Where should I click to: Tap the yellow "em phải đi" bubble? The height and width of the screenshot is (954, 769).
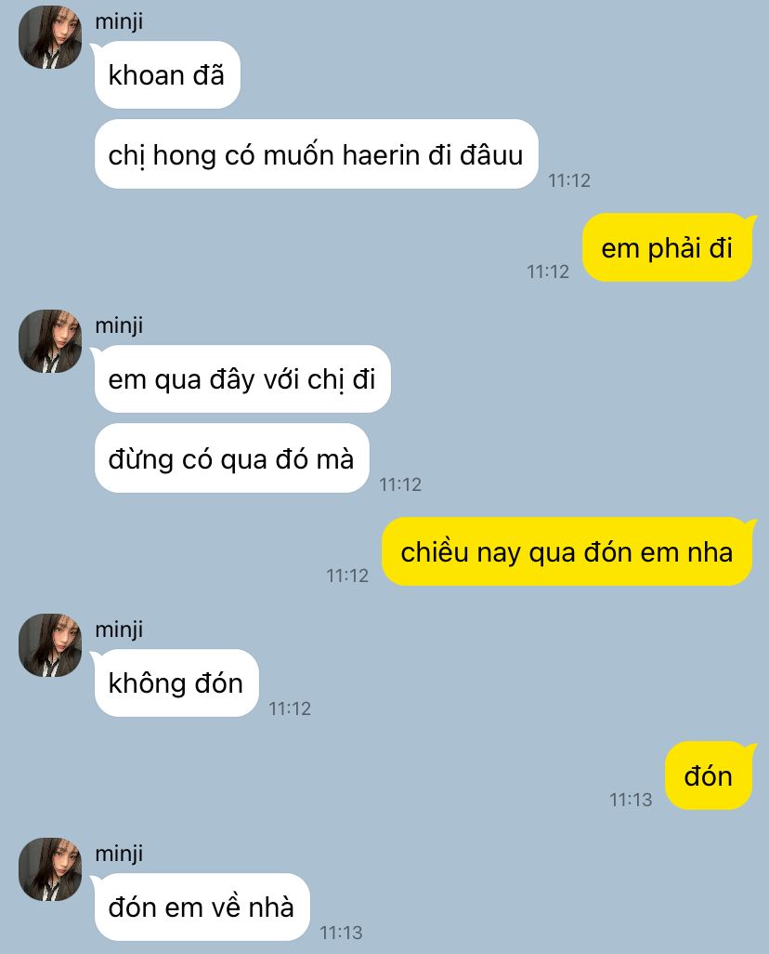[x=667, y=247]
